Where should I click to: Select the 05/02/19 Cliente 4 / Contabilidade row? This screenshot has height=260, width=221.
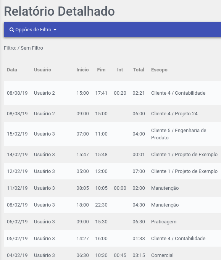coord(112,238)
